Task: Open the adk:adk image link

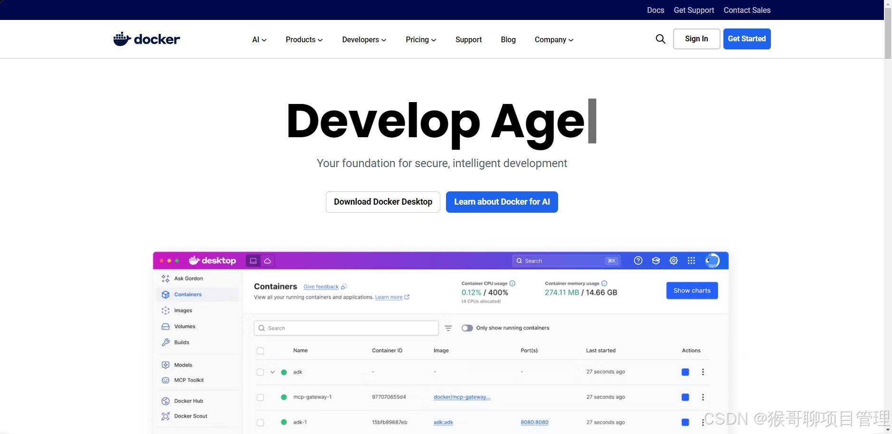Action: [x=443, y=423]
